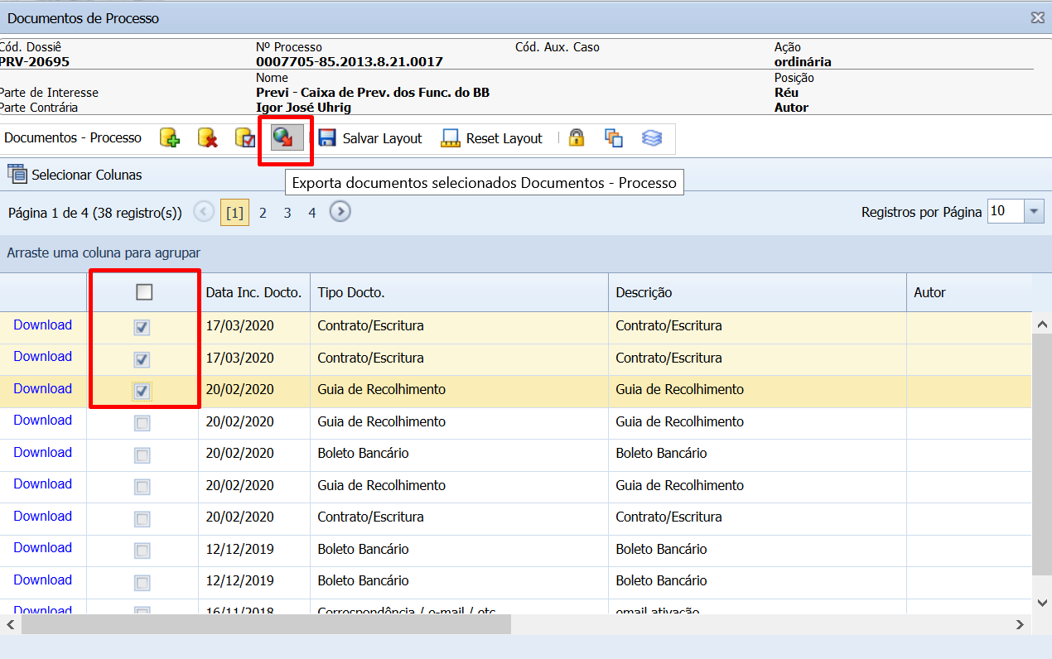The image size is (1052, 659).
Task: Click the name Igor José Uhrig
Action: (304, 108)
